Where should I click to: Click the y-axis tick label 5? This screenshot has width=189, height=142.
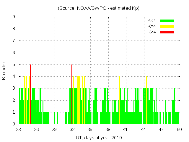point(14,64)
